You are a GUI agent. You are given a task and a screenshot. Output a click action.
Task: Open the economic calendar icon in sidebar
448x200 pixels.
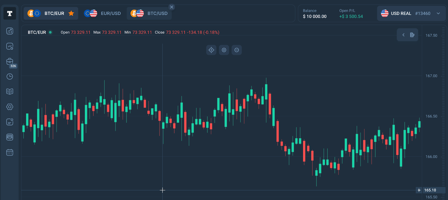10,152
